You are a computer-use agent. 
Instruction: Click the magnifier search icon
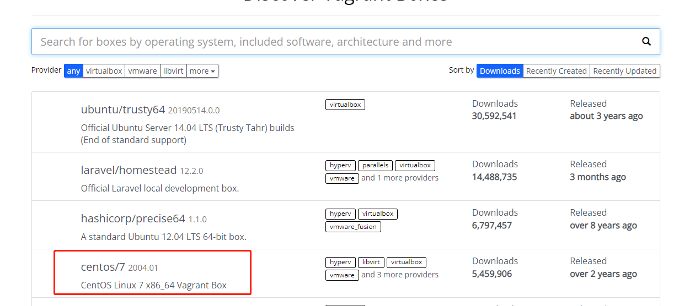coord(646,41)
